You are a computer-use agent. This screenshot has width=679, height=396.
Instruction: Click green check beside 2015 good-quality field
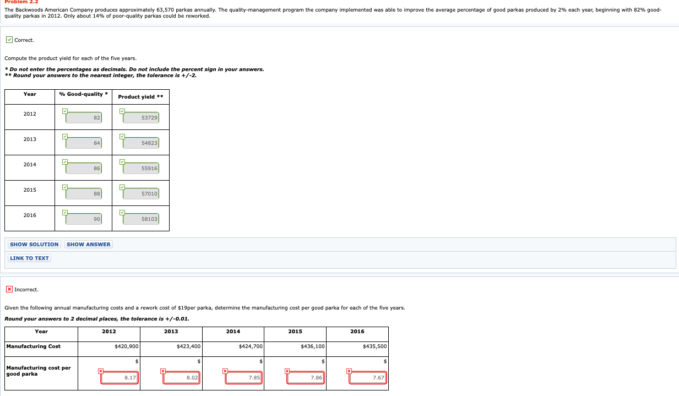[65, 187]
